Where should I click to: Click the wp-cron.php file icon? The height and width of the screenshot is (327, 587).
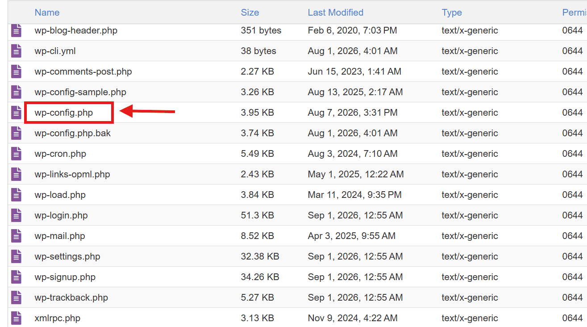[16, 154]
